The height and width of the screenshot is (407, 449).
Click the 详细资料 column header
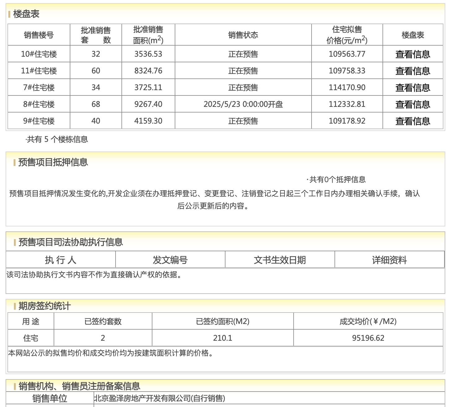coord(390,260)
